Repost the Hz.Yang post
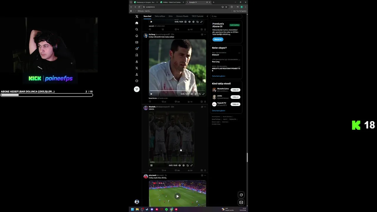Image resolution: width=377 pixels, height=212 pixels. [x=163, y=102]
